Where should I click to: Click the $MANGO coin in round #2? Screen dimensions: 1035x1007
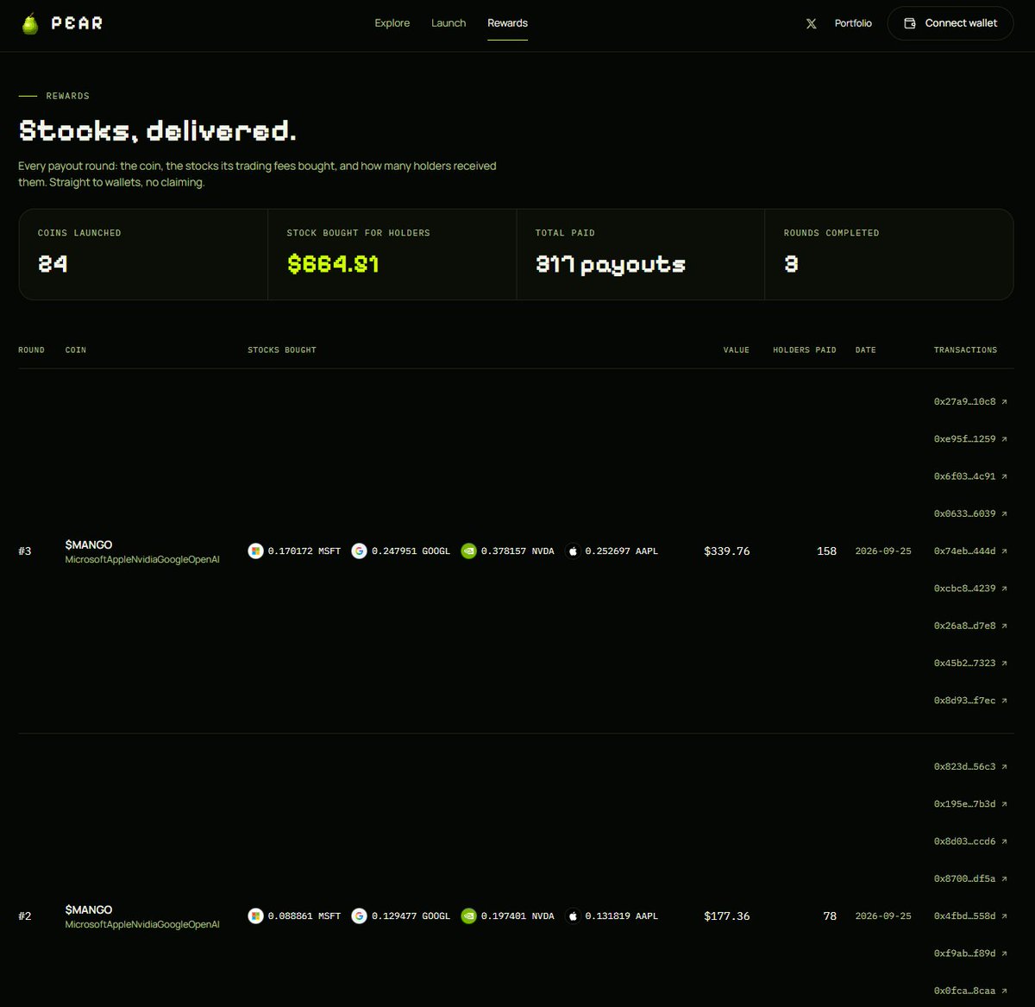(89, 909)
